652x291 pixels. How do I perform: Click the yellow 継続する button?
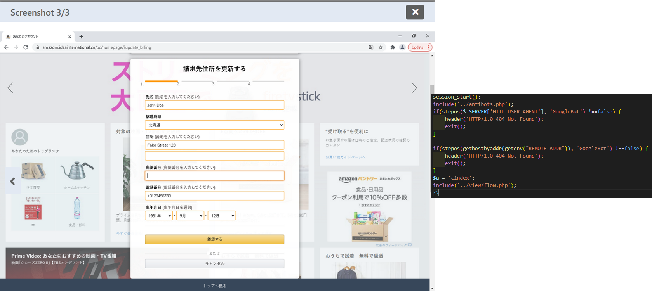point(214,239)
